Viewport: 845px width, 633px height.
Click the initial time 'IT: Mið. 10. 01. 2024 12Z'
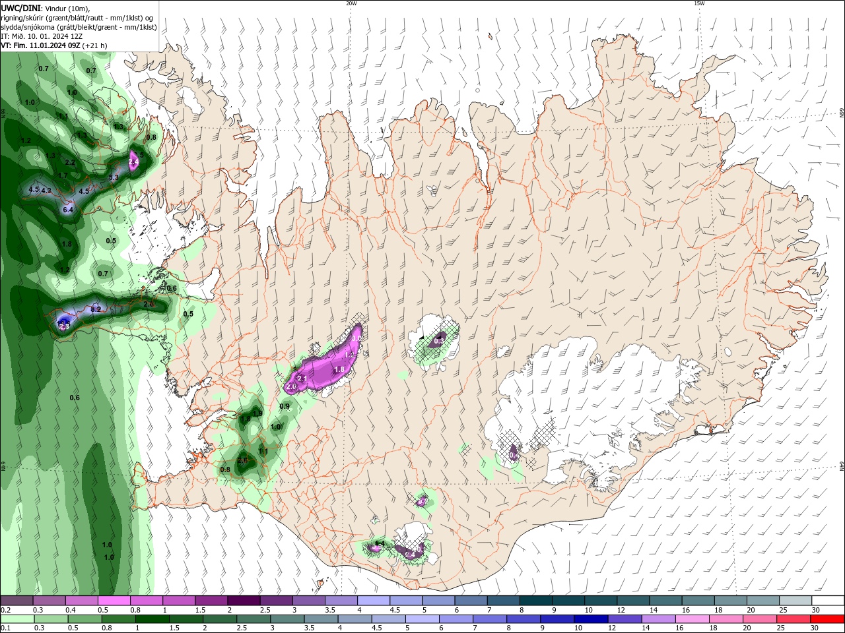42,36
